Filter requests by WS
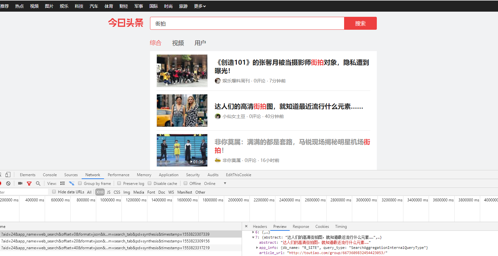This screenshot has width=498, height=256. [x=171, y=192]
